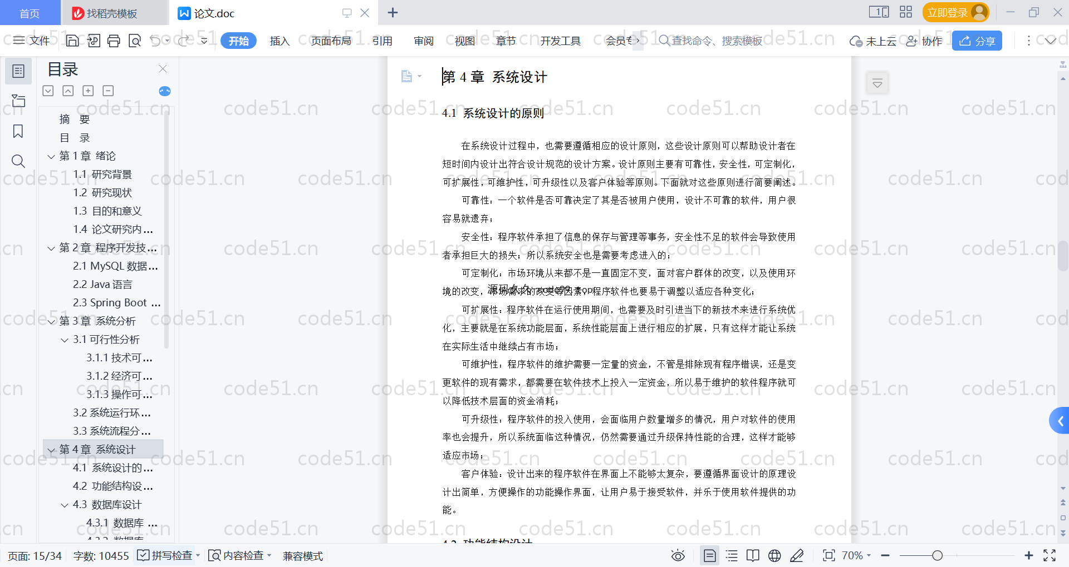Viewport: 1069px width, 567px height.
Task: Select 1.2 研究现状 in outline
Action: pyautogui.click(x=102, y=193)
